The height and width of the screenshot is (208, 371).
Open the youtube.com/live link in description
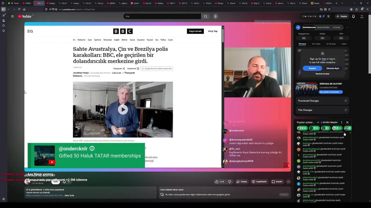(x=44, y=196)
